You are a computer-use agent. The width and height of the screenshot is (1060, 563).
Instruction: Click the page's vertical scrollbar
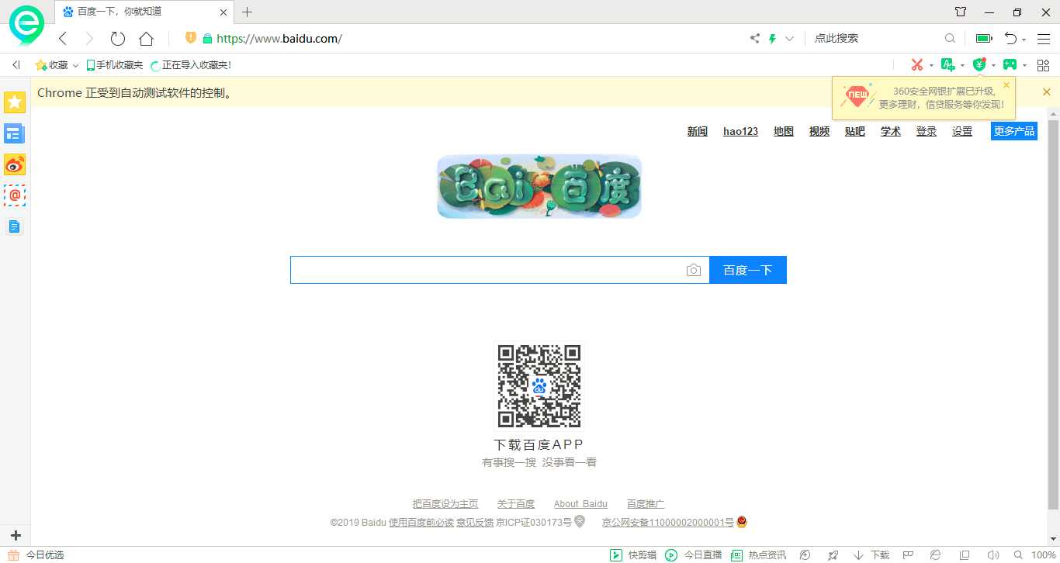coord(1053,314)
